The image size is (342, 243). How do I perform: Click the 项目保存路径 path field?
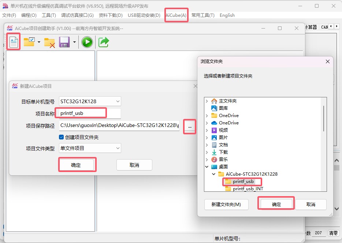point(119,126)
